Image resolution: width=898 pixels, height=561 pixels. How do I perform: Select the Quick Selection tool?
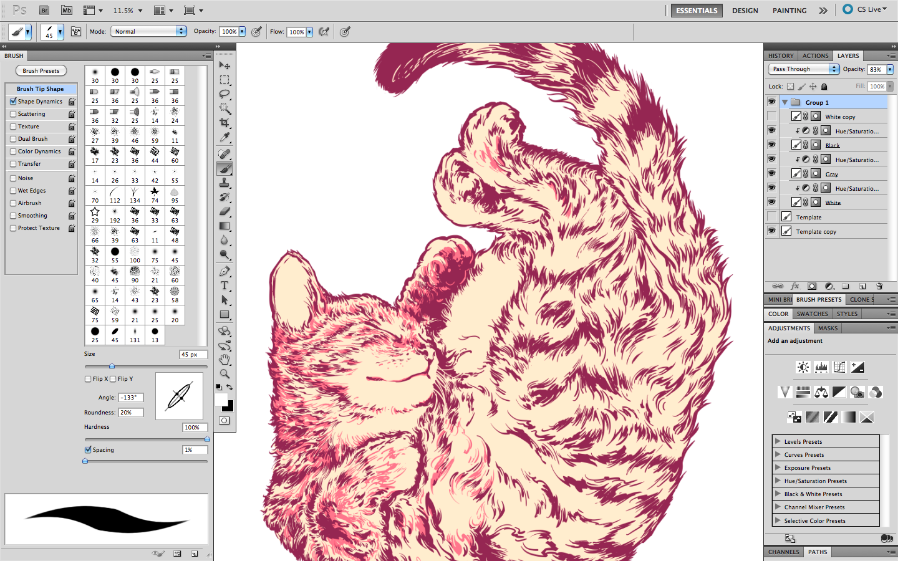tap(224, 108)
